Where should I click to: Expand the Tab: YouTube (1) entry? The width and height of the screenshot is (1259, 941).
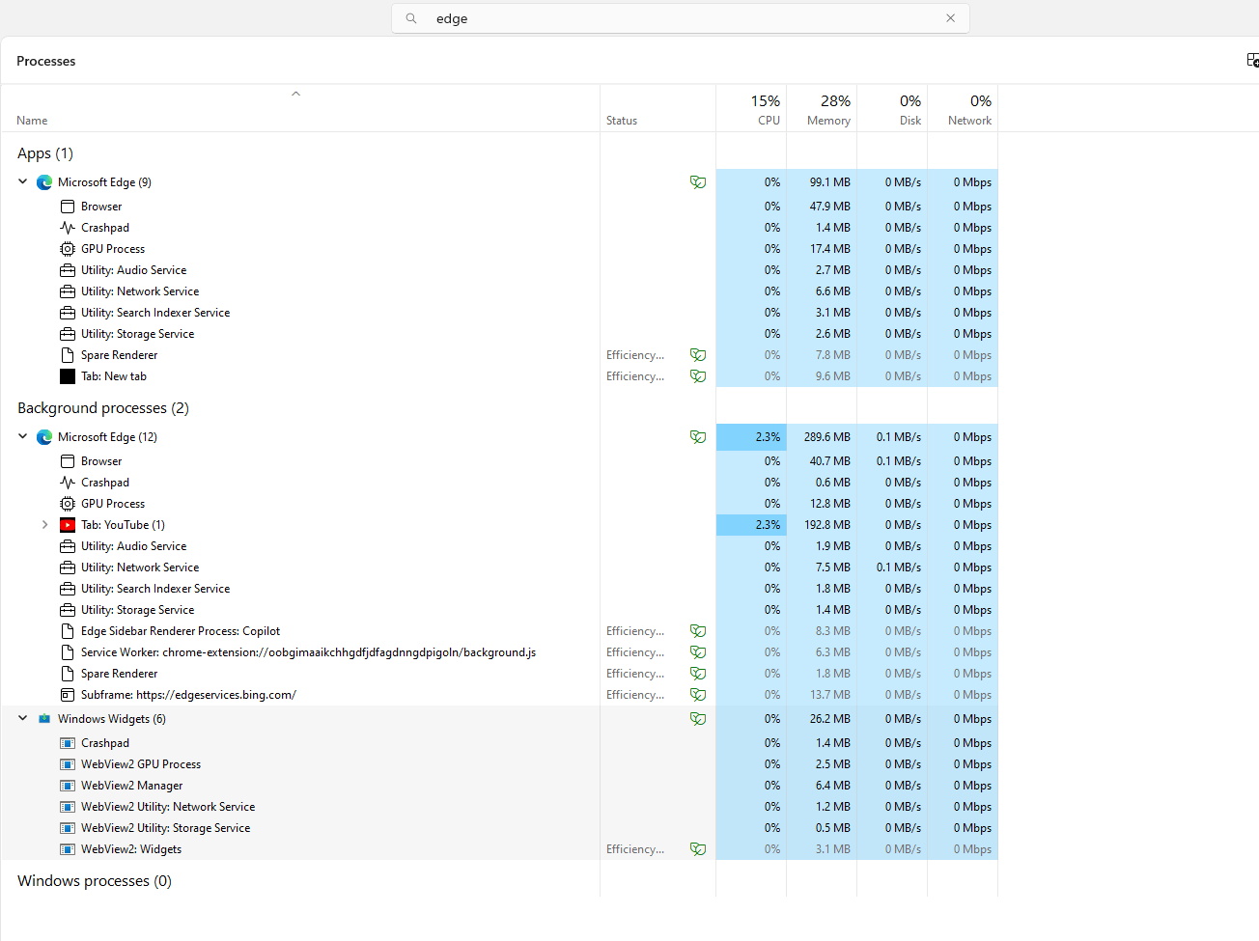44,525
